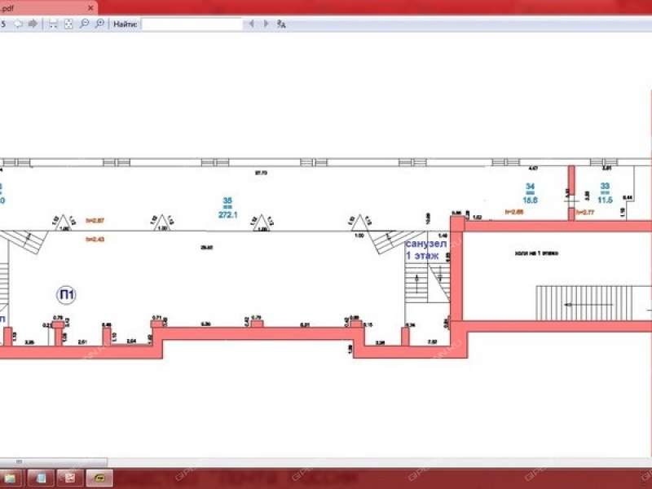Click the yellow PDF viewer taskbar icon
This screenshot has width=652, height=489.
[x=99, y=478]
